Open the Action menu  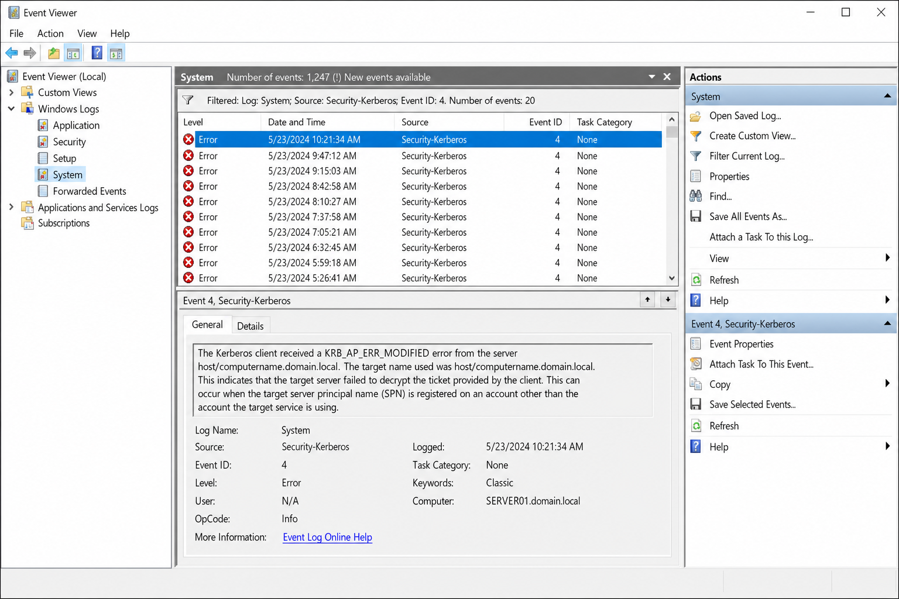tap(50, 33)
